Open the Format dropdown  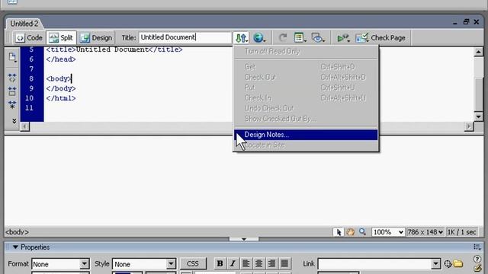coord(60,264)
